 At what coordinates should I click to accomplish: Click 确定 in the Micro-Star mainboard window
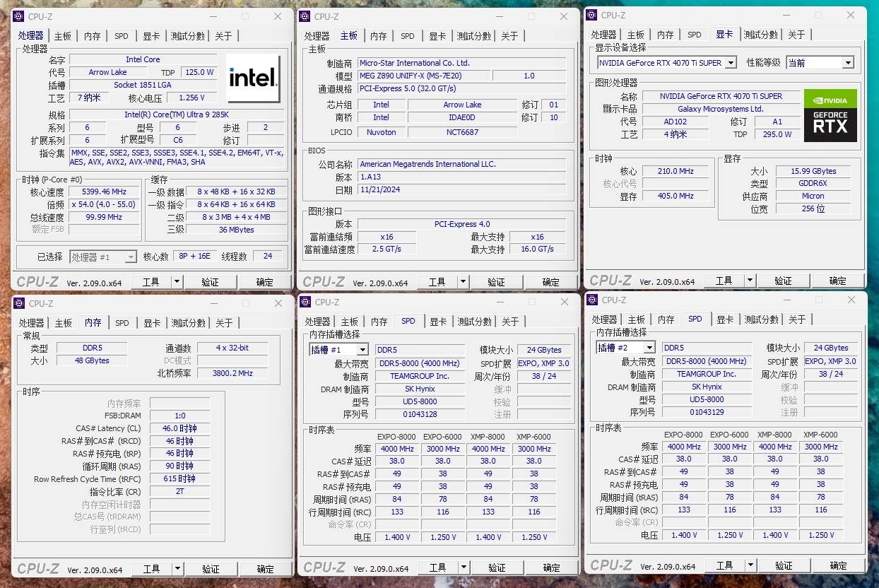tap(550, 282)
